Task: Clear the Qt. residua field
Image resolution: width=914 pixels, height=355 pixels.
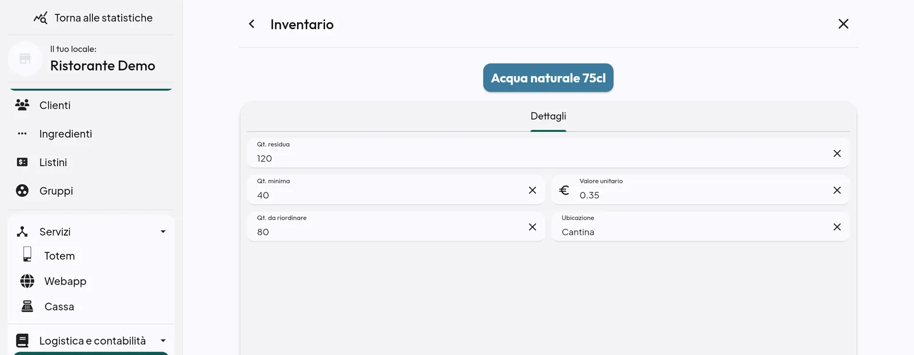Action: click(837, 154)
